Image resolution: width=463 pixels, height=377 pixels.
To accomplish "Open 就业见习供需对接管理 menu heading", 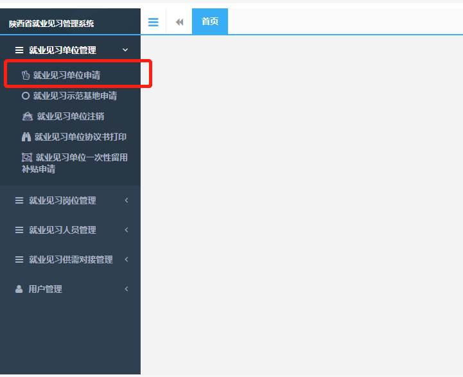I will click(70, 259).
